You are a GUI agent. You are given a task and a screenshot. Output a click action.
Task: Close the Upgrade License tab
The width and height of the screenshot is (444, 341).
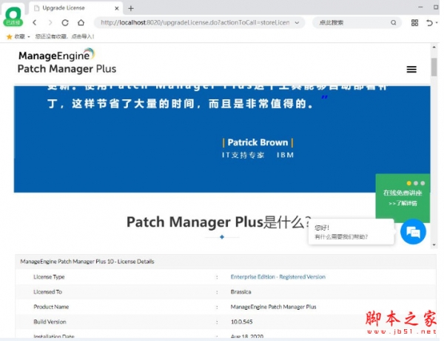click(117, 8)
